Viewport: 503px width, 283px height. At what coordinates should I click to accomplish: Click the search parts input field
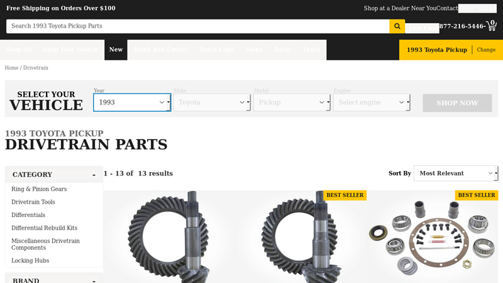point(197,26)
